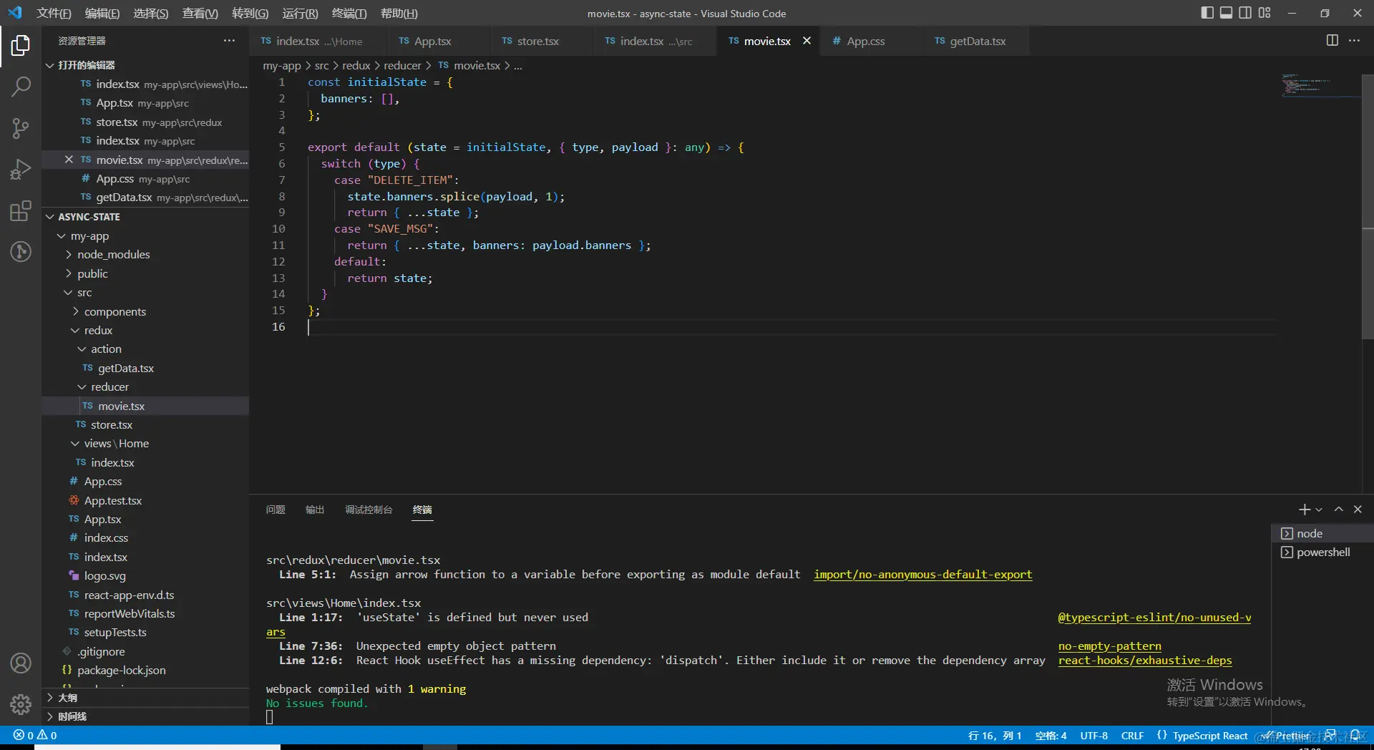Image resolution: width=1374 pixels, height=750 pixels.
Task: Open the import/no-anonymous-default-export link
Action: pyautogui.click(x=922, y=575)
